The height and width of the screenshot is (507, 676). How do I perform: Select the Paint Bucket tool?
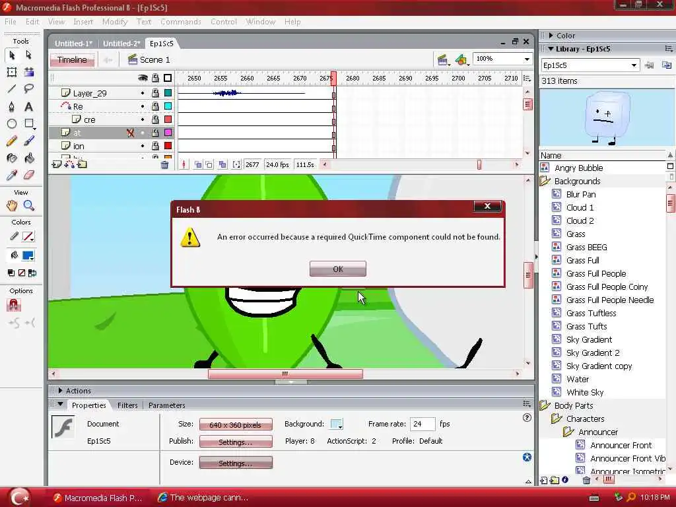(x=29, y=158)
